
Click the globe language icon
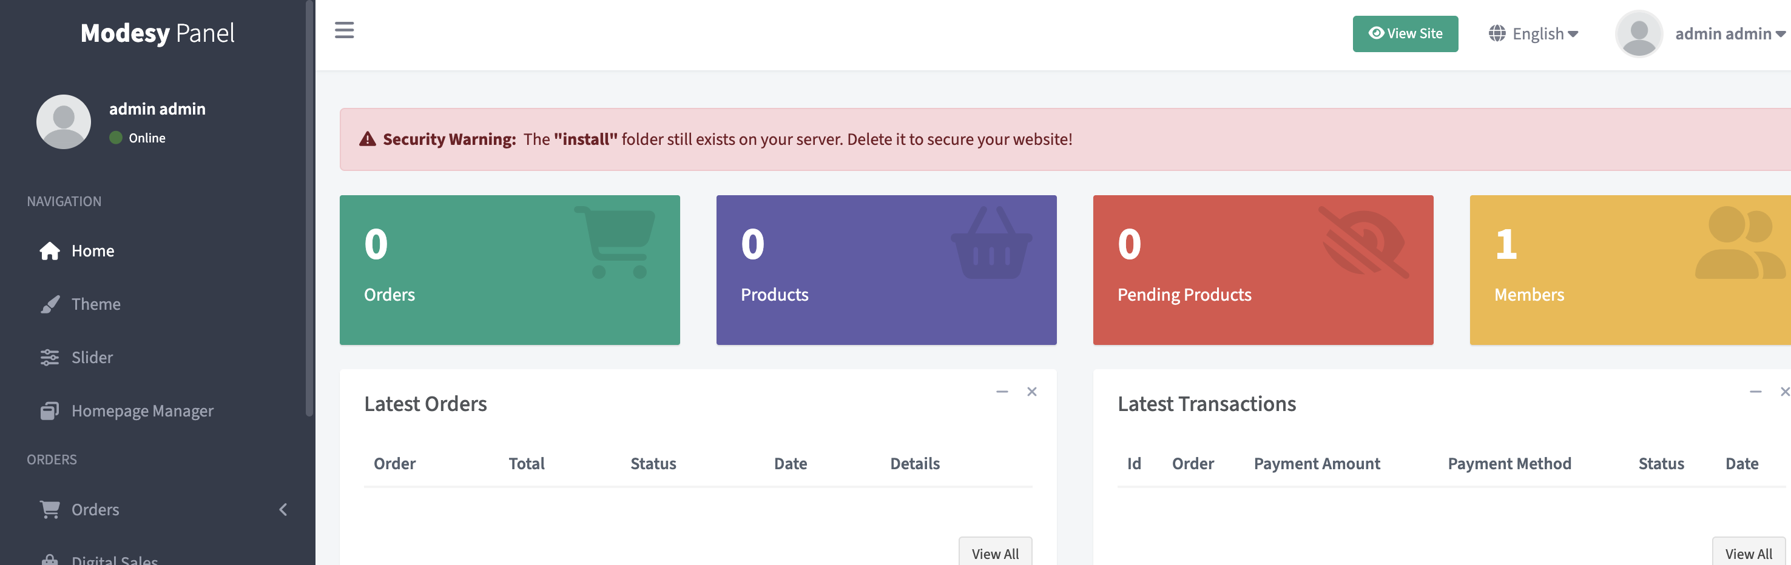click(1497, 33)
